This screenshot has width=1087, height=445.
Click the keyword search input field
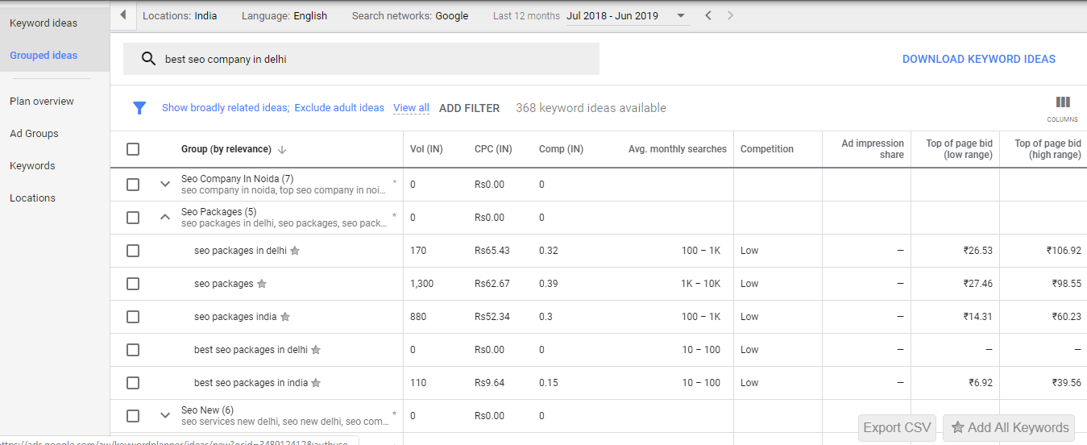(361, 59)
